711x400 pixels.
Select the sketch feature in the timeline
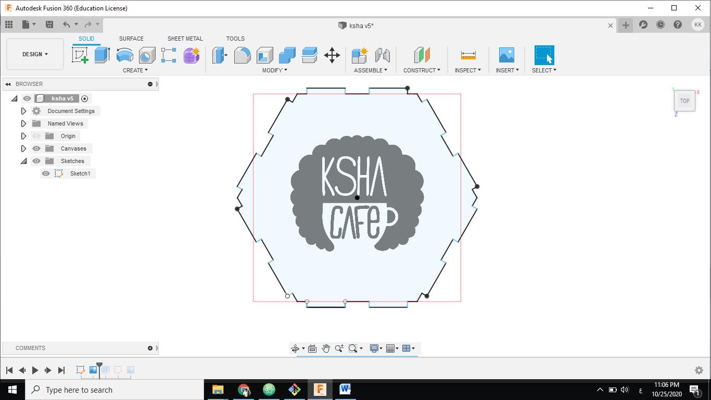(80, 370)
